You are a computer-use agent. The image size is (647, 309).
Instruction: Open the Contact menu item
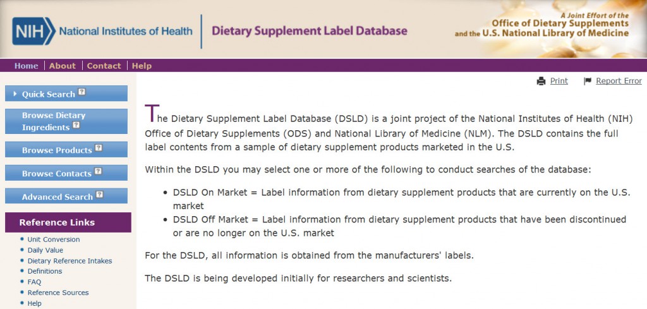click(x=104, y=66)
